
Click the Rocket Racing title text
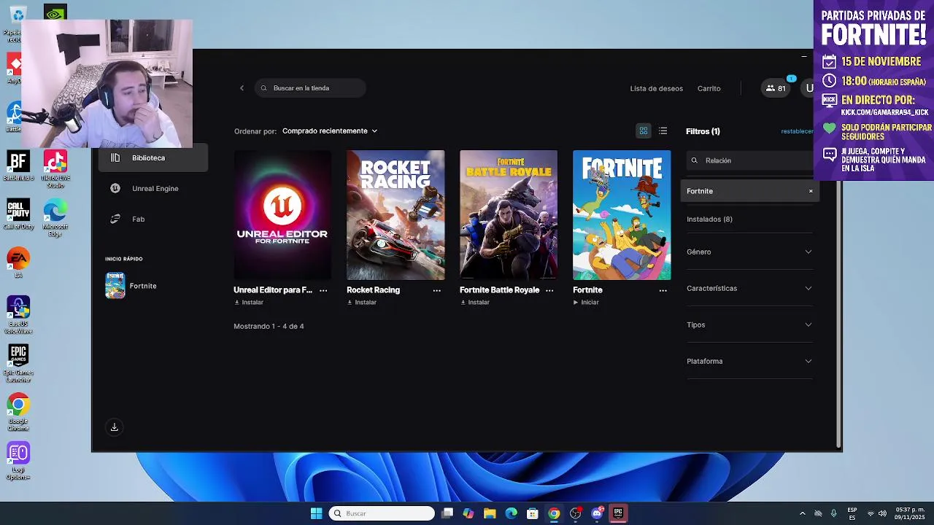(x=373, y=290)
